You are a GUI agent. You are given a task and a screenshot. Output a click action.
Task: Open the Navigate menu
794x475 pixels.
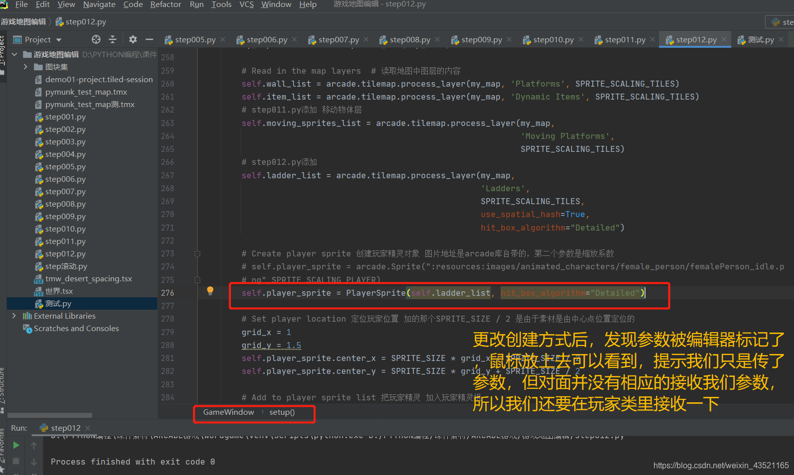click(99, 4)
